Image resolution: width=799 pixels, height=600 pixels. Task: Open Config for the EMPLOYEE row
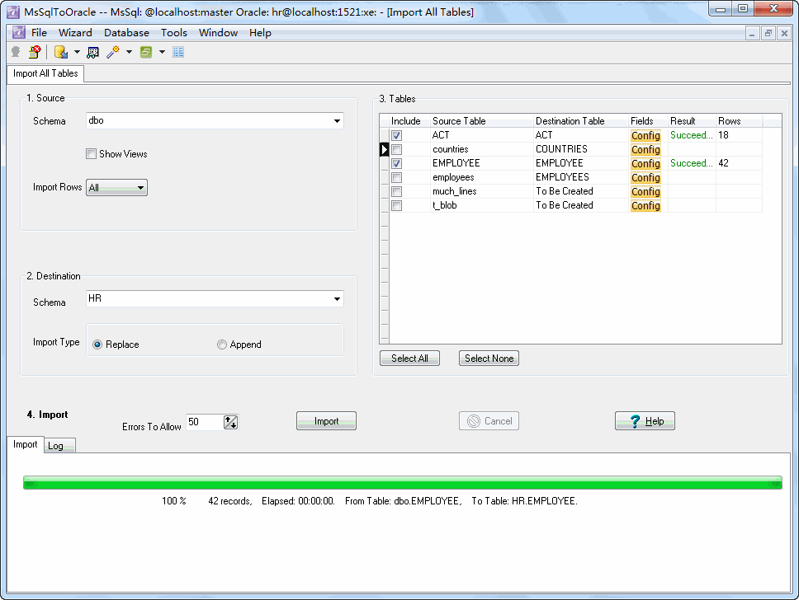tap(645, 163)
